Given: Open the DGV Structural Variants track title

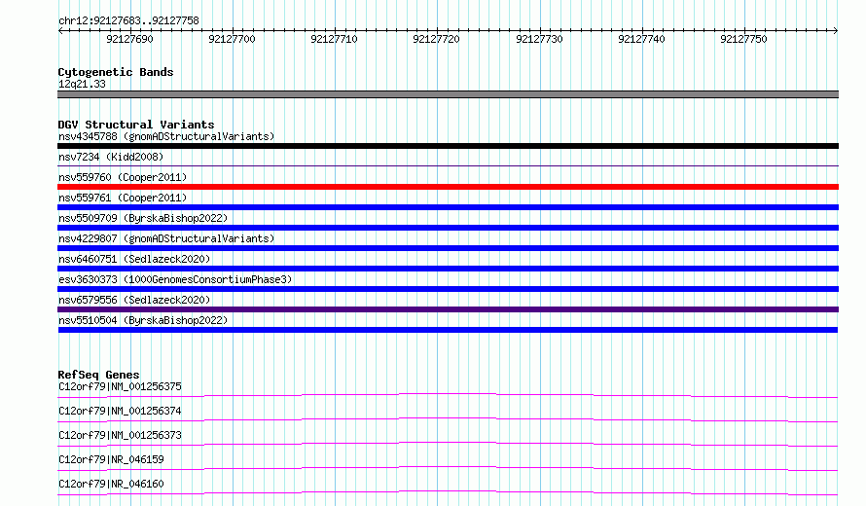Looking at the screenshot, I should pyautogui.click(x=136, y=125).
